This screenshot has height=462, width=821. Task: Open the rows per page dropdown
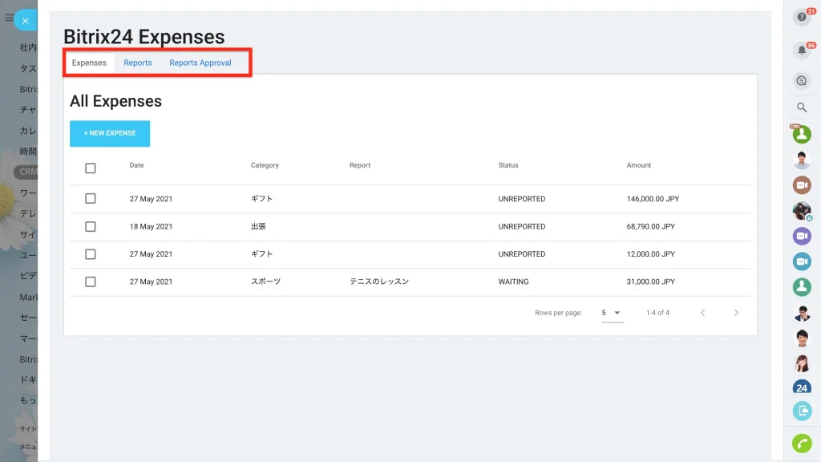click(x=612, y=313)
